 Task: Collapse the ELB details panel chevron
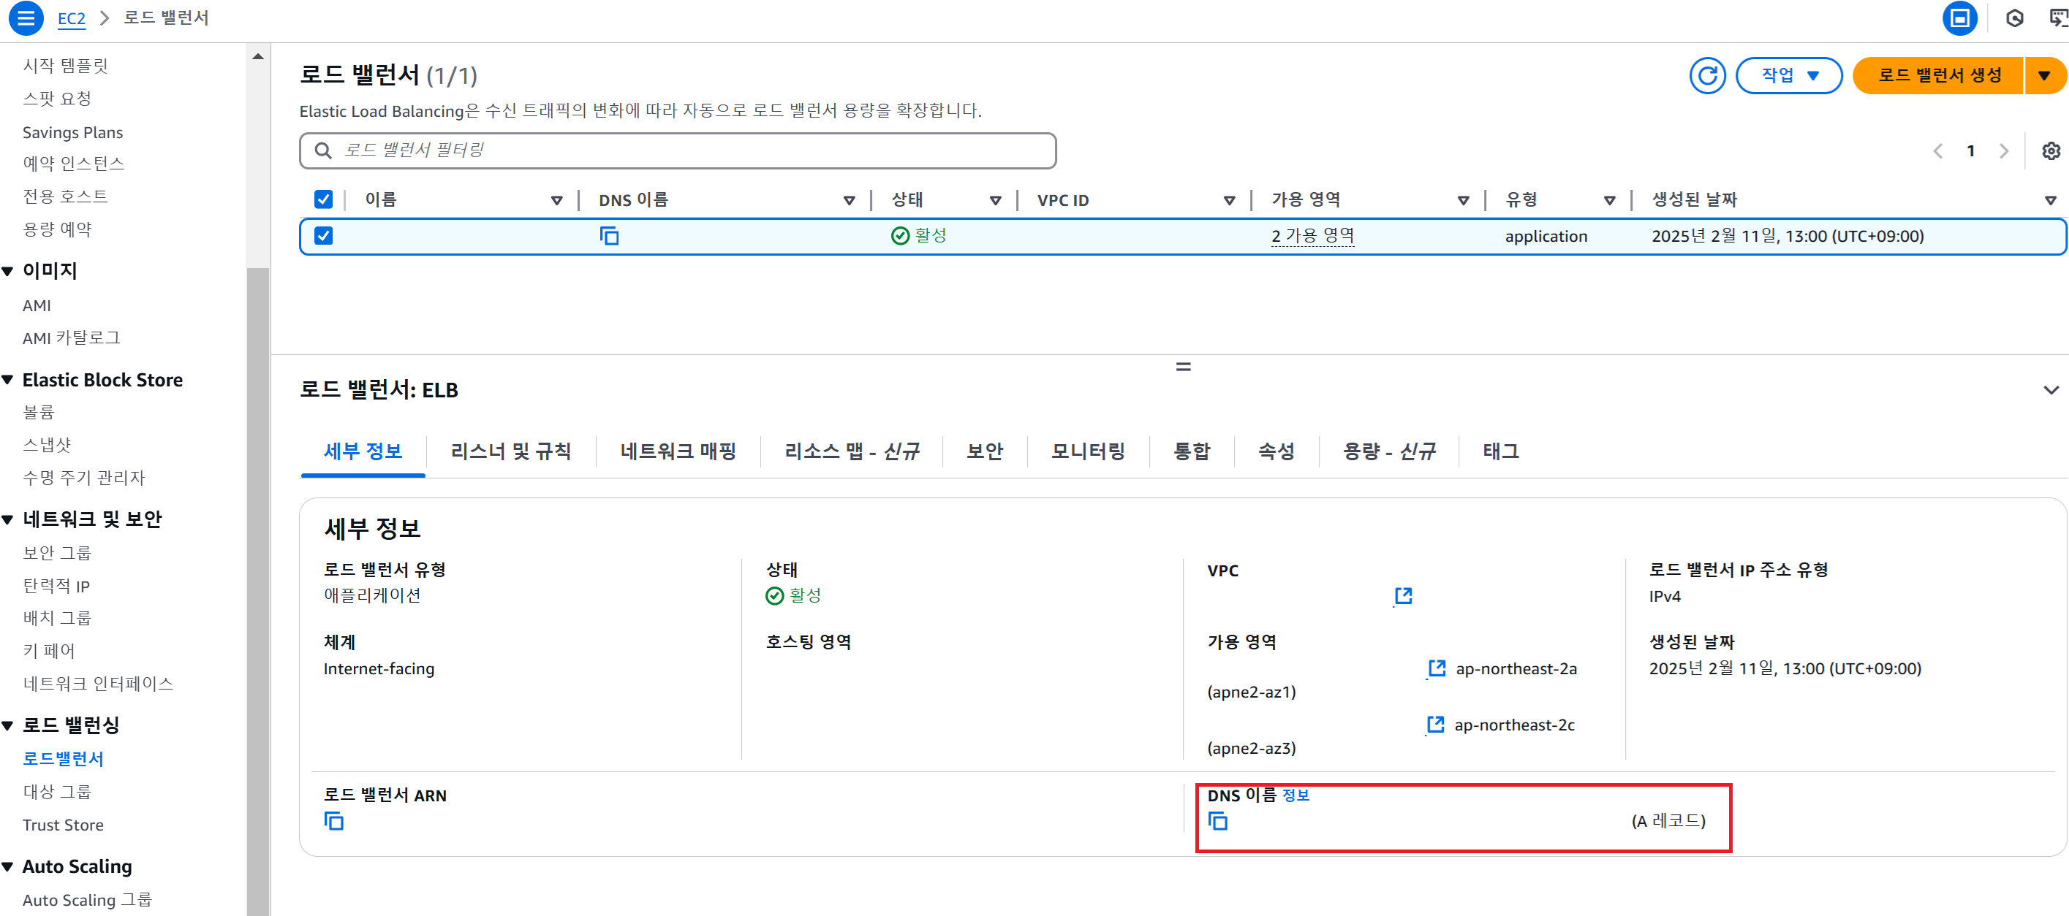coord(2051,390)
